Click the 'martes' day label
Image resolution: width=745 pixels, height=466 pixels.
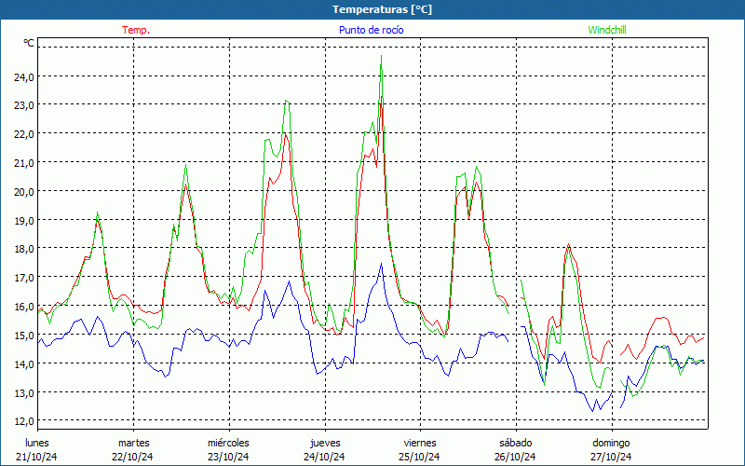[134, 443]
